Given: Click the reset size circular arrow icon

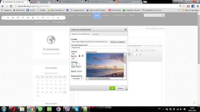Looking at the screenshot, I should [x=82, y=56].
